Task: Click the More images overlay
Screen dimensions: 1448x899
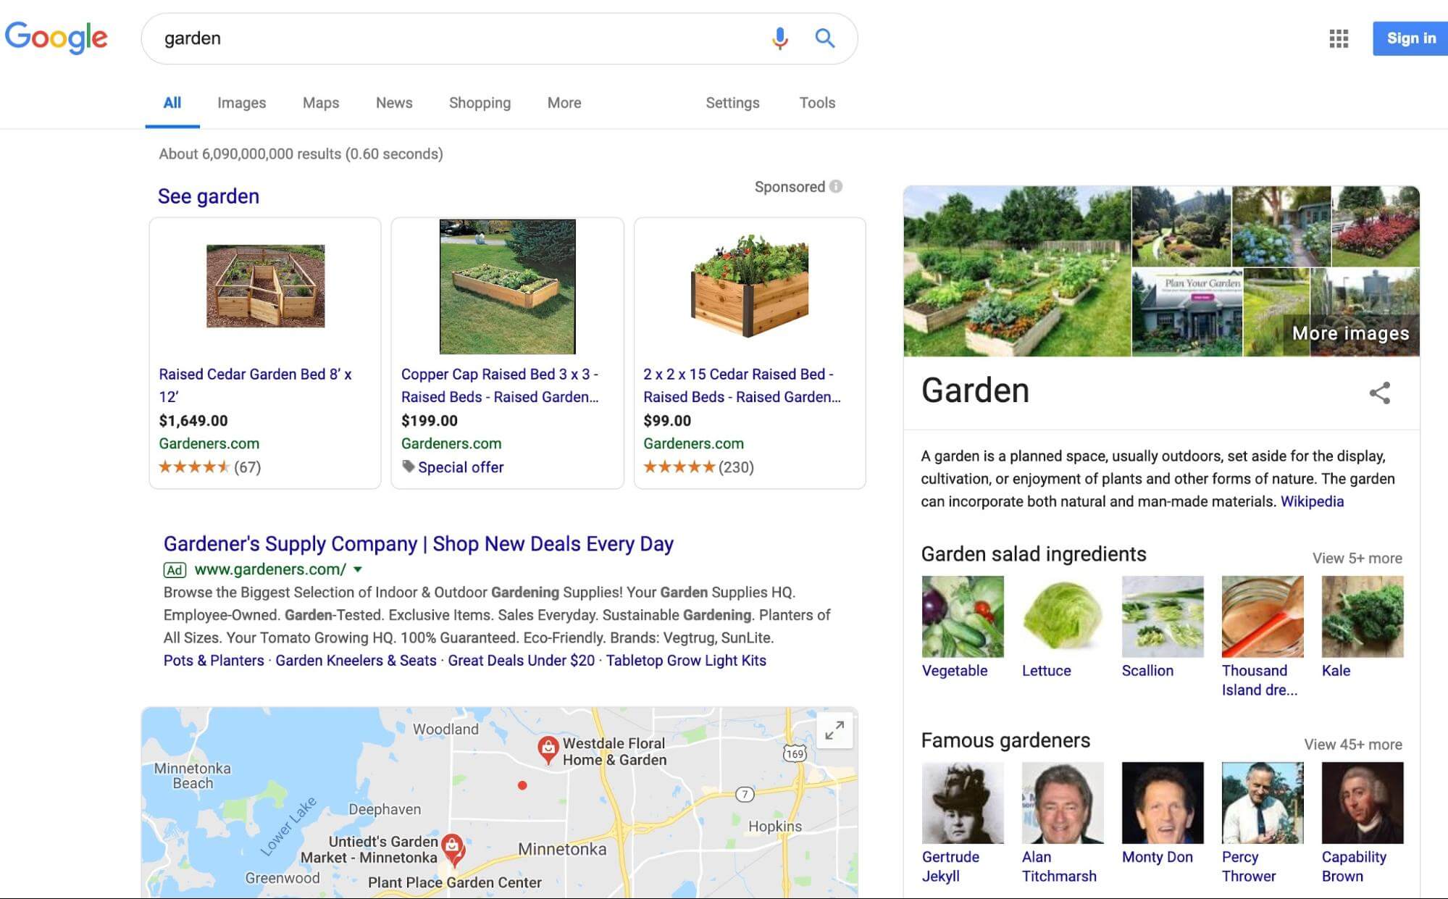Action: coord(1350,333)
